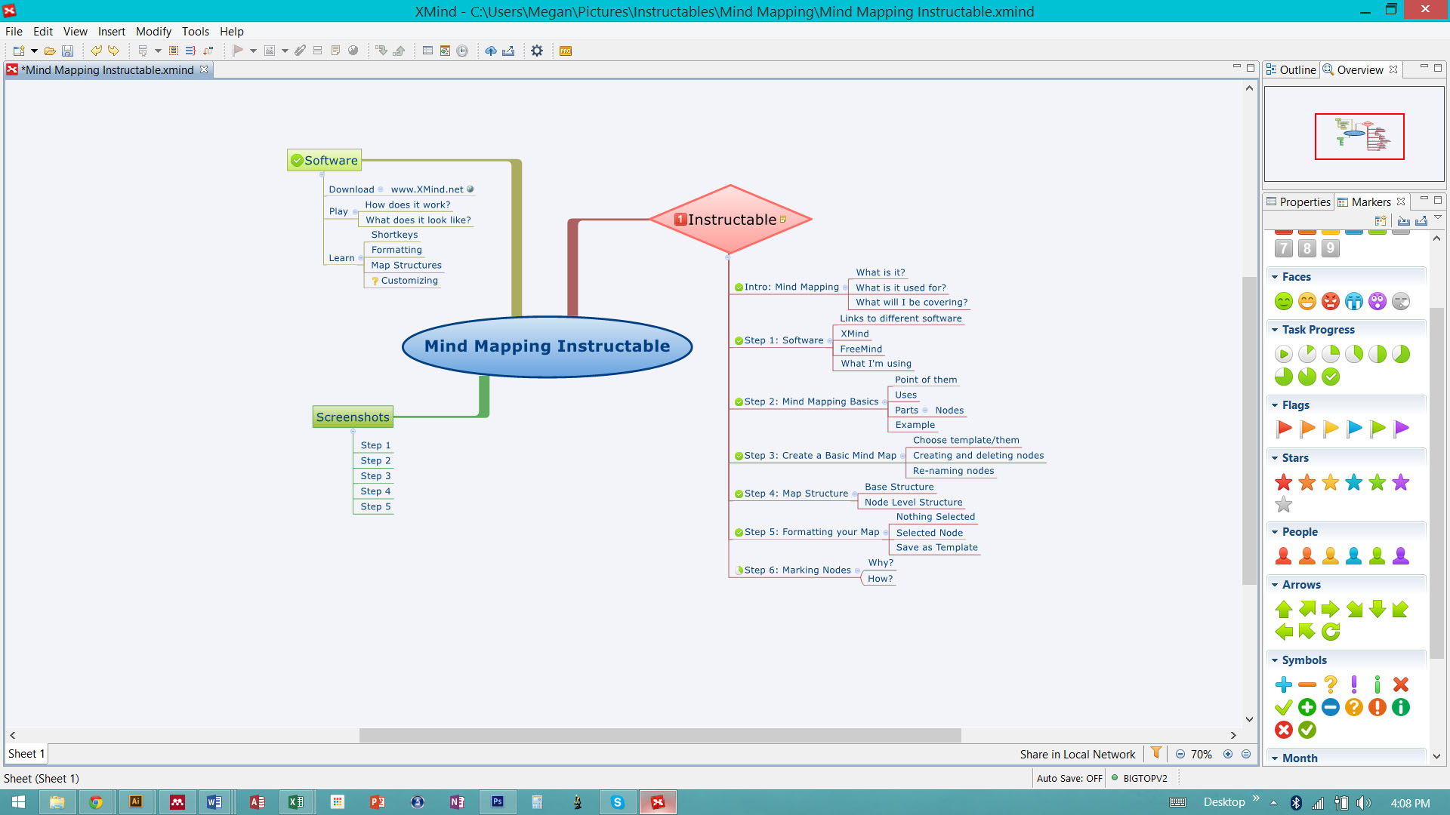Select the red flag marker icon

[x=1285, y=429]
